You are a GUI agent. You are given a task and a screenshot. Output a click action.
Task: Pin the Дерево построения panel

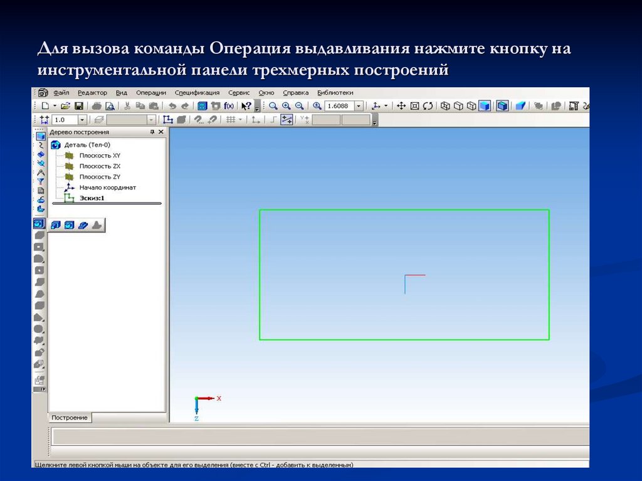tap(152, 132)
